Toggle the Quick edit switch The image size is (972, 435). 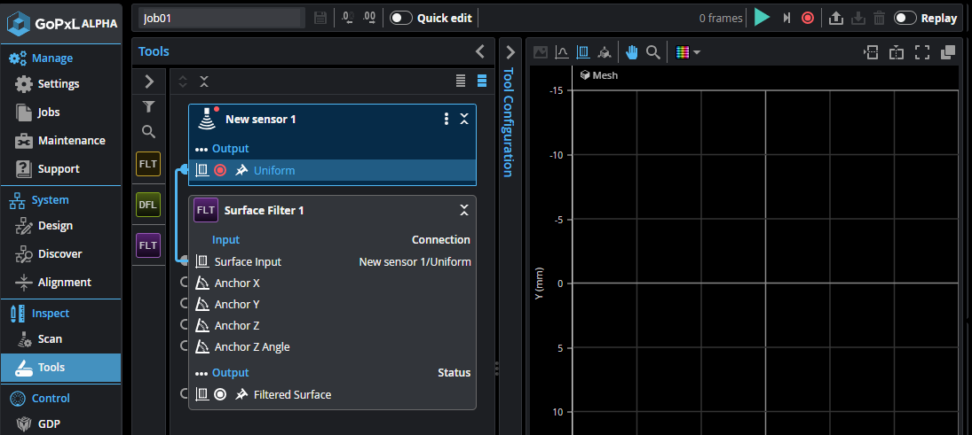pos(401,18)
